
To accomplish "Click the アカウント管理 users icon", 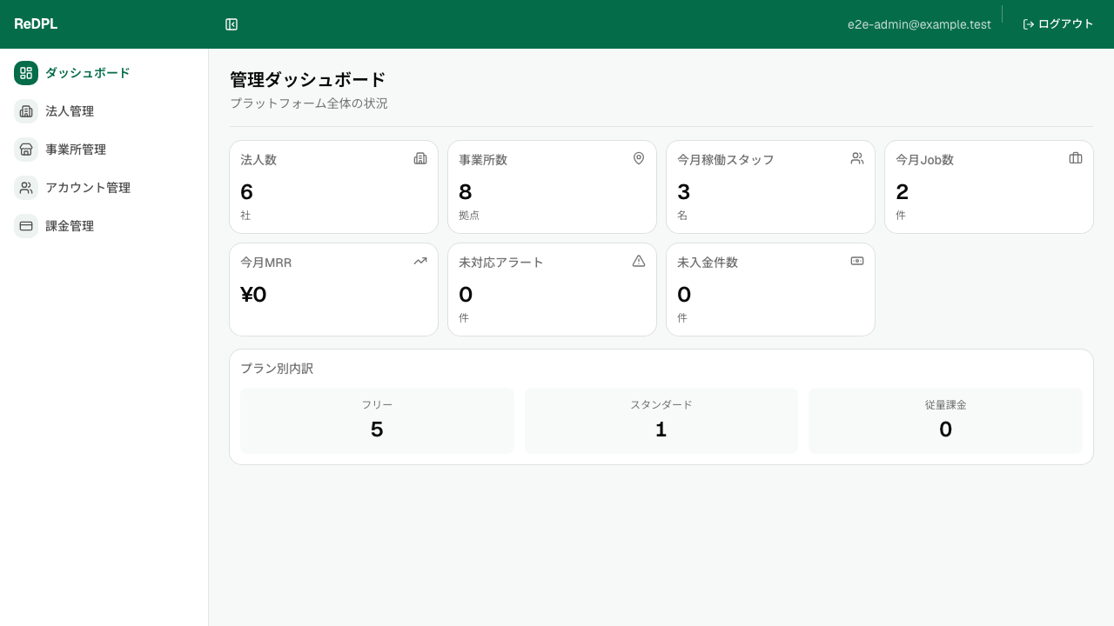I will click(x=26, y=188).
